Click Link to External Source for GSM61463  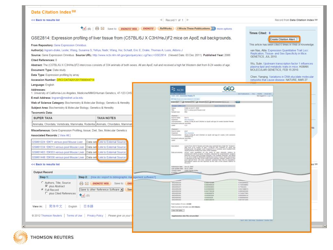tap(112, 152)
